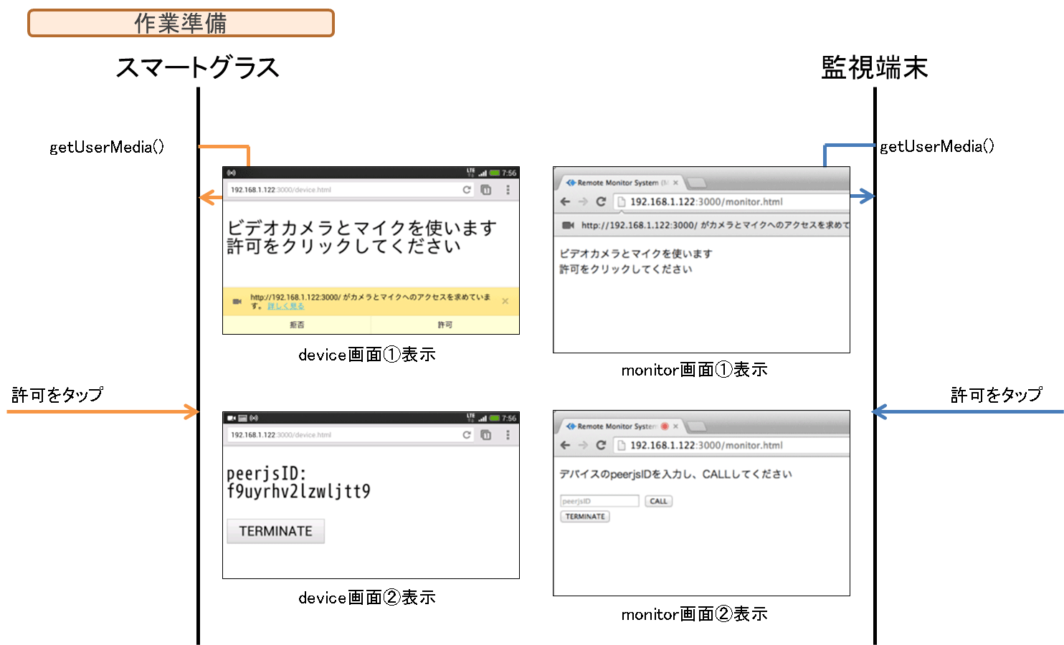
Task: Click the peerjsID input field in monitor画面②
Action: click(599, 501)
